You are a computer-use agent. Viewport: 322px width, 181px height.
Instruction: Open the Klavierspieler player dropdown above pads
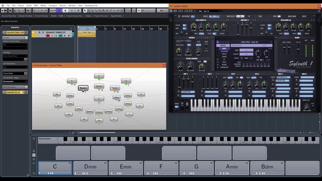click(x=48, y=139)
